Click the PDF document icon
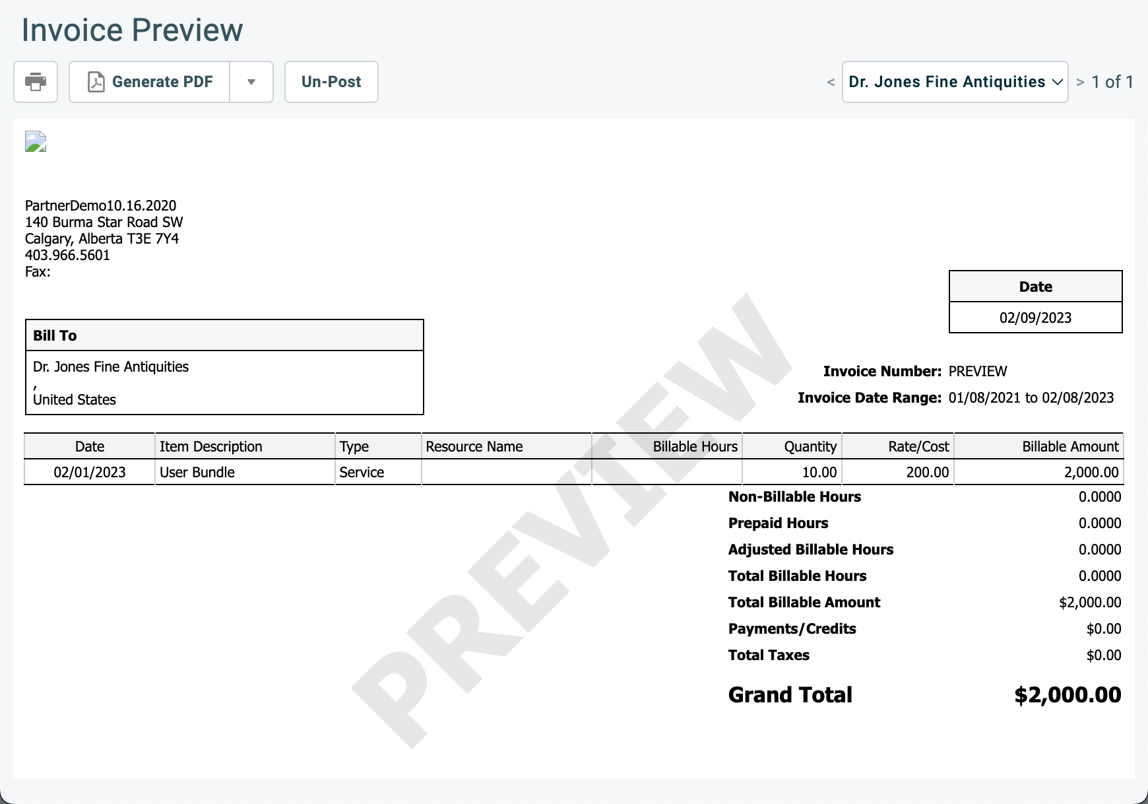Screen dimensions: 1148x804 click(96, 82)
